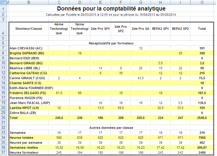Select the 'Semaines' row label
The width and height of the screenshot is (217, 156).
pos(29,133)
